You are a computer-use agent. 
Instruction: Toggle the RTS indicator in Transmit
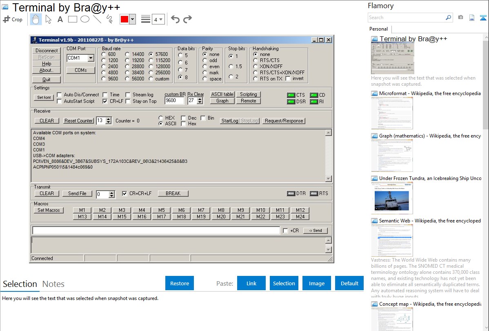[x=314, y=193]
